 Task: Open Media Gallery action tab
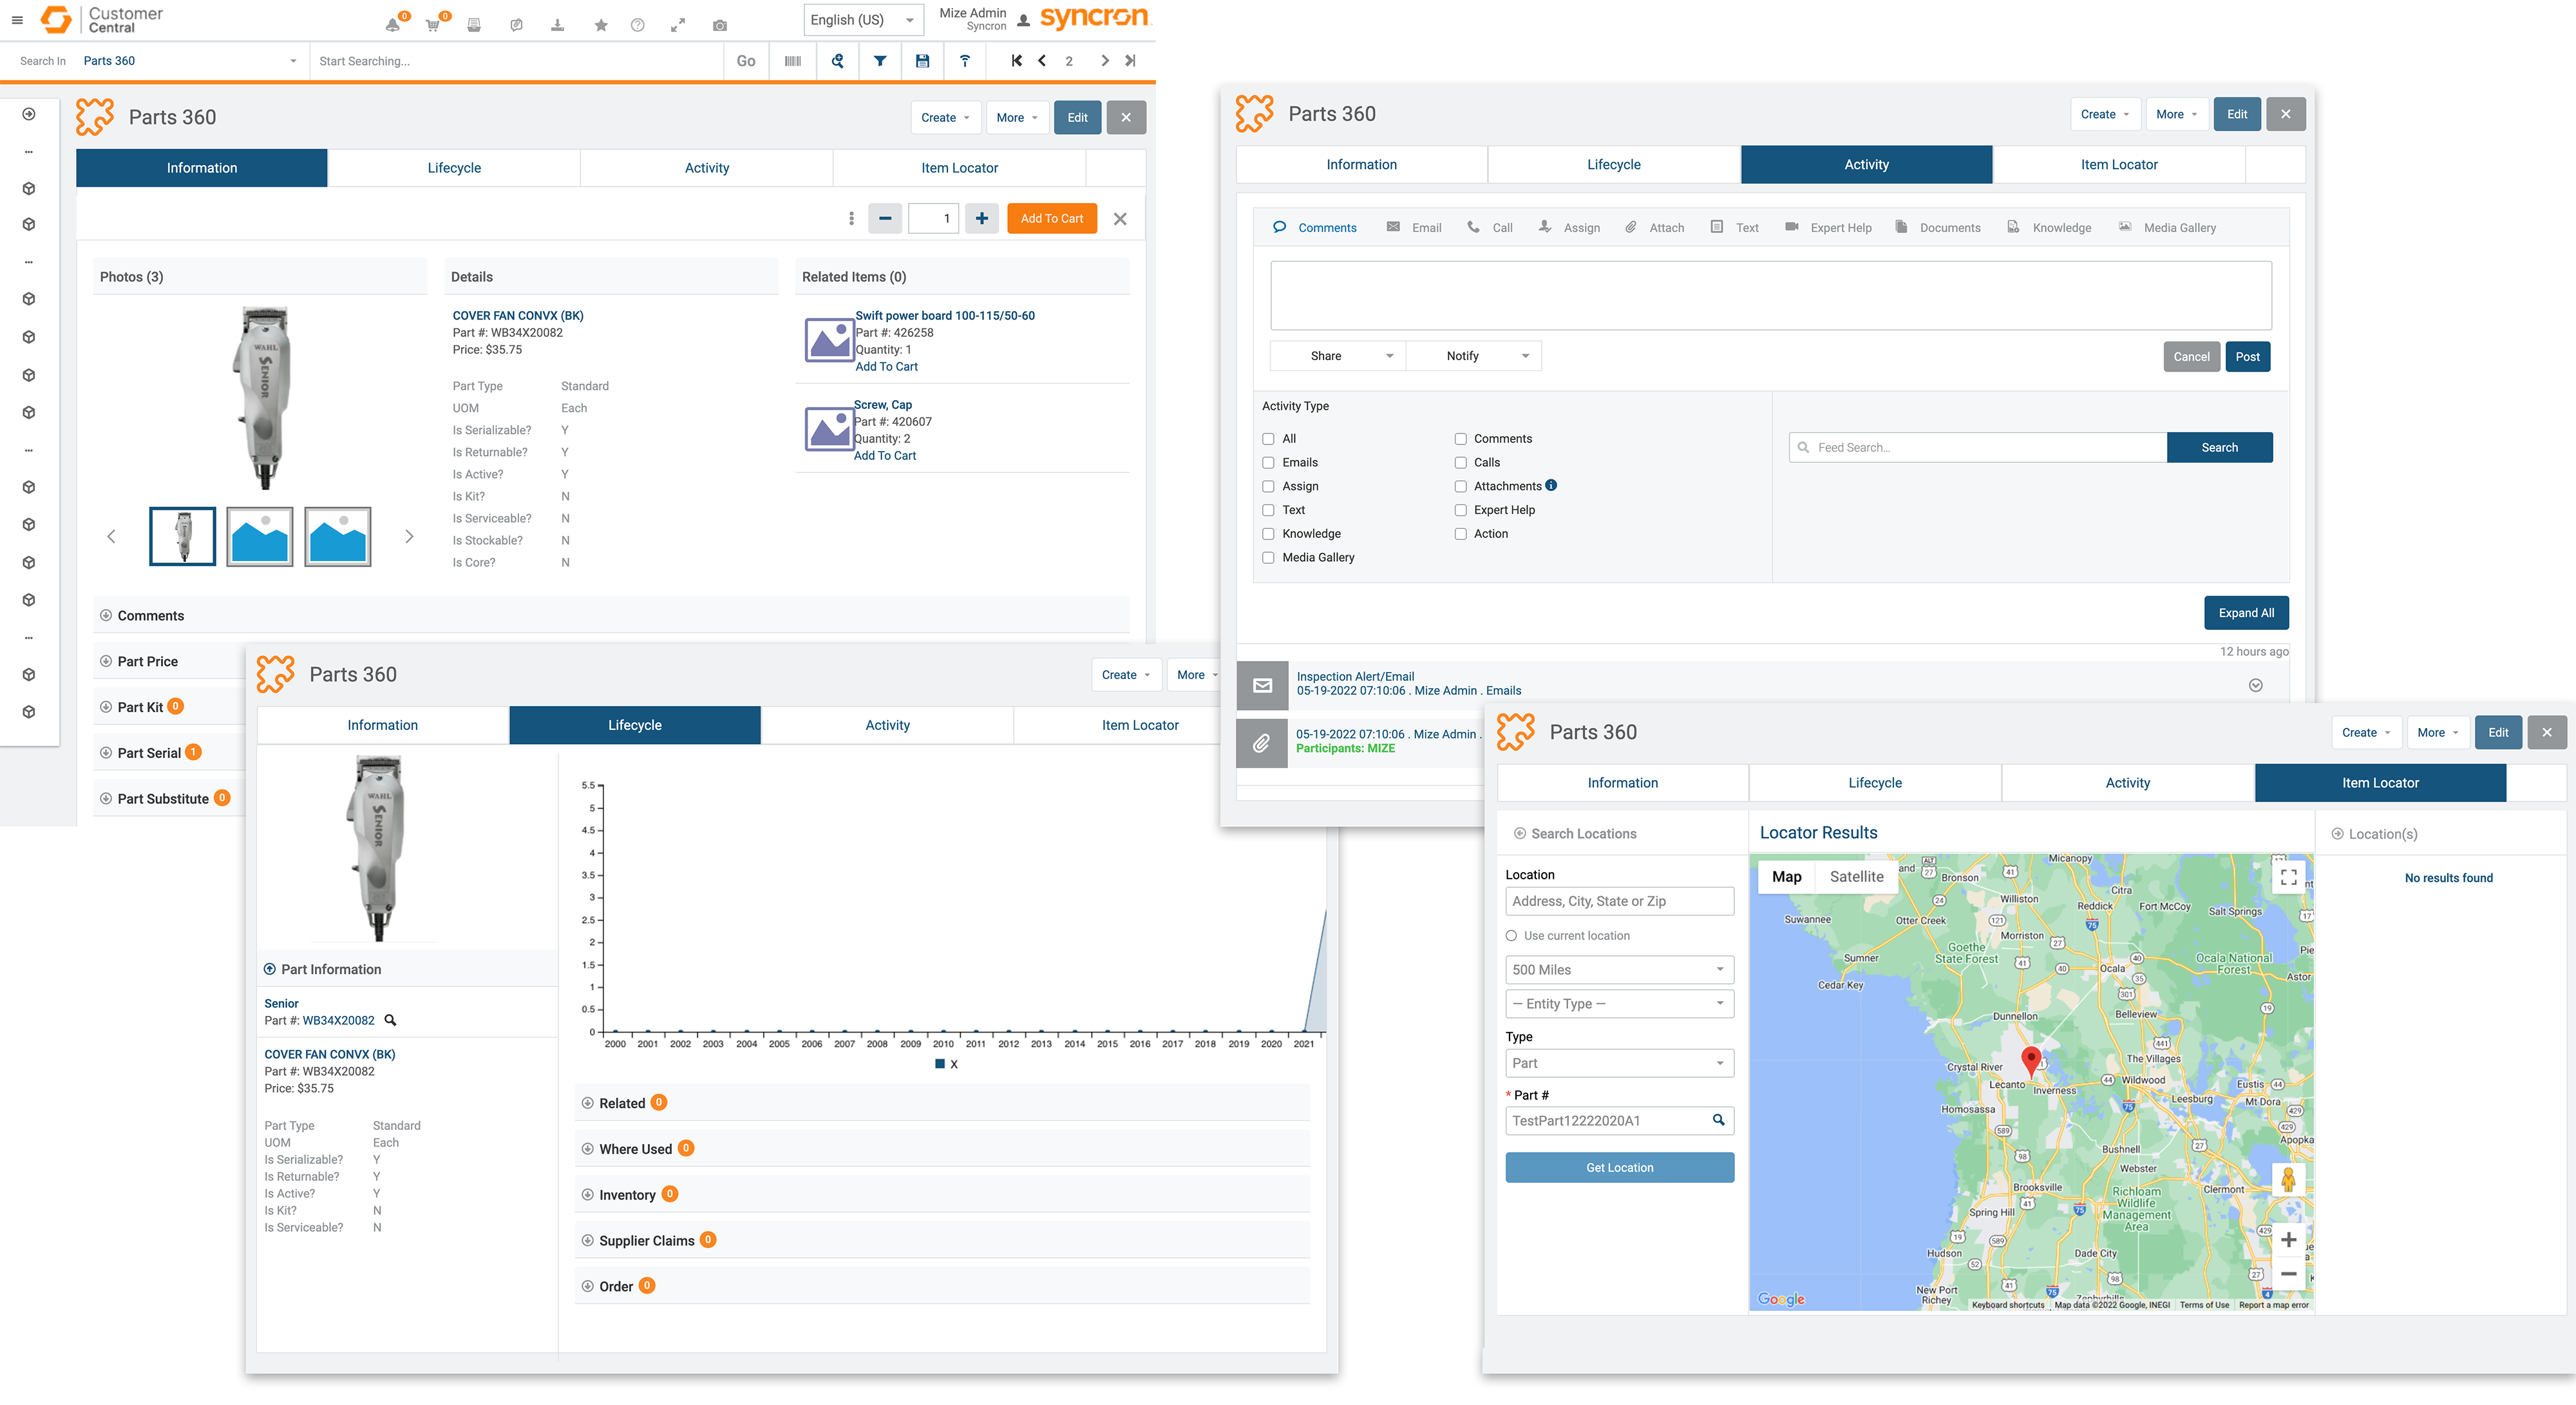[2167, 228]
